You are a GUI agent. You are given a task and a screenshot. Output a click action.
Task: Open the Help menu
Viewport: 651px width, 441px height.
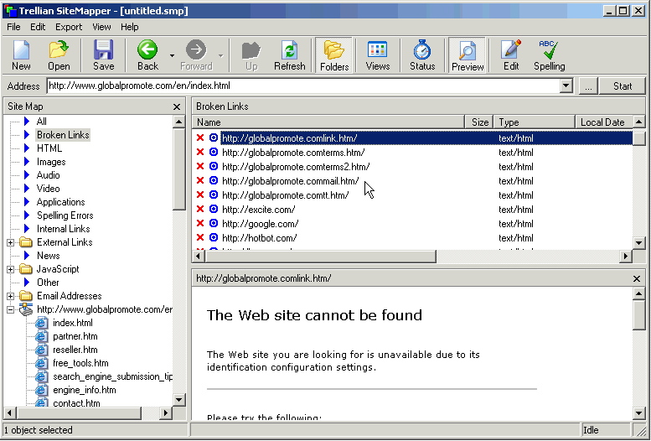click(130, 27)
